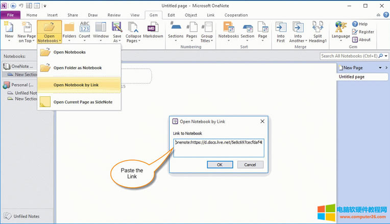Viewport: 390px width, 224px height.
Task: Click the Group Titles icon
Action: [x=207, y=27]
